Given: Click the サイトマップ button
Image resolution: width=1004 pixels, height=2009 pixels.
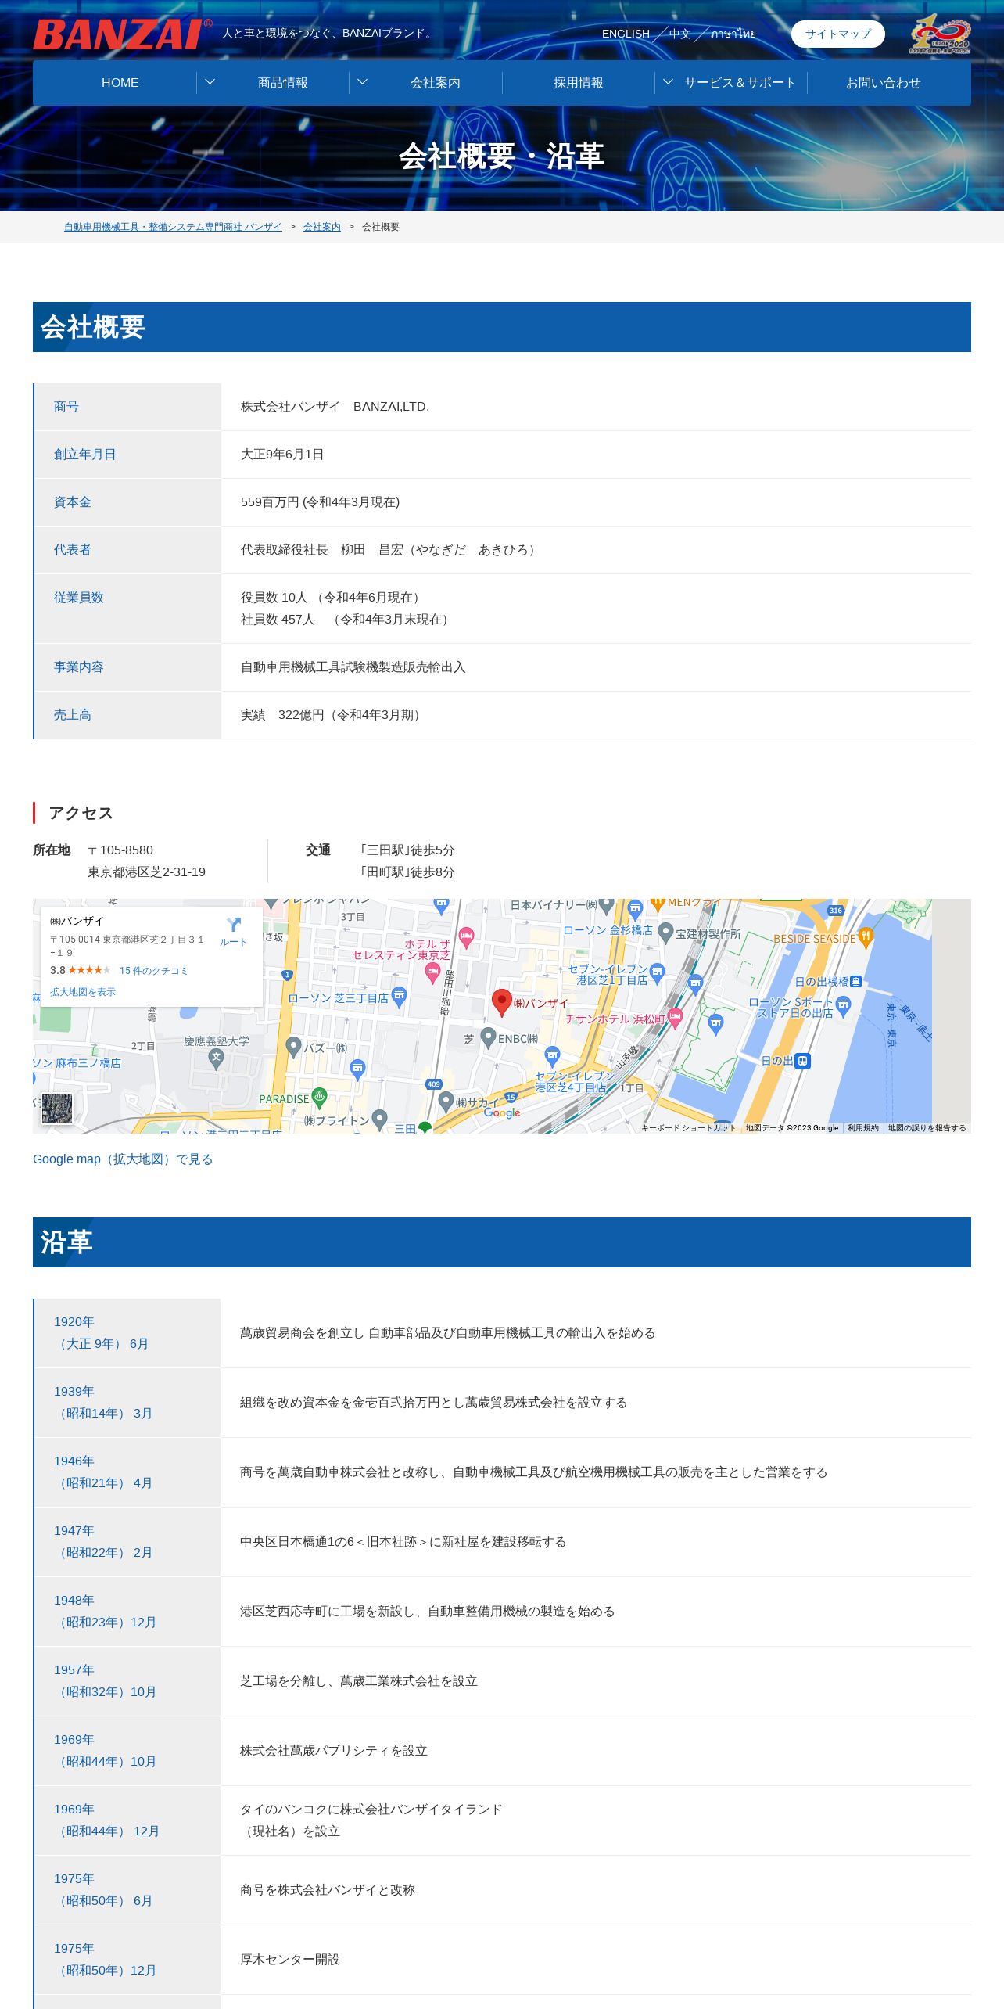Looking at the screenshot, I should coord(837,34).
